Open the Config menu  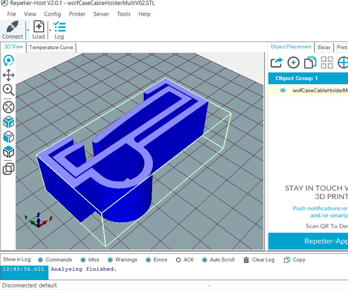52,14
